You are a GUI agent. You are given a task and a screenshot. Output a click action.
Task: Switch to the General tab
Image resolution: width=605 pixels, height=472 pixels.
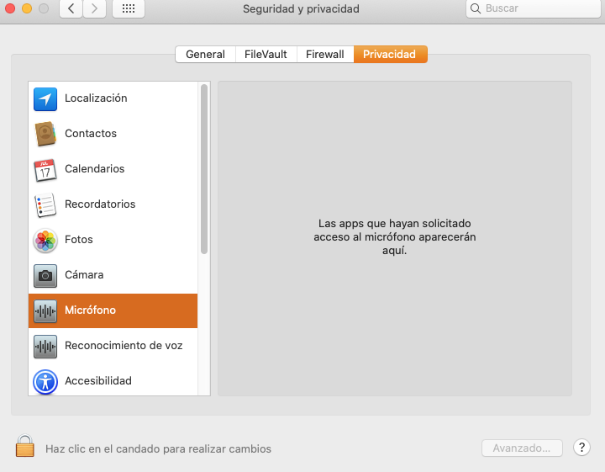coord(205,54)
